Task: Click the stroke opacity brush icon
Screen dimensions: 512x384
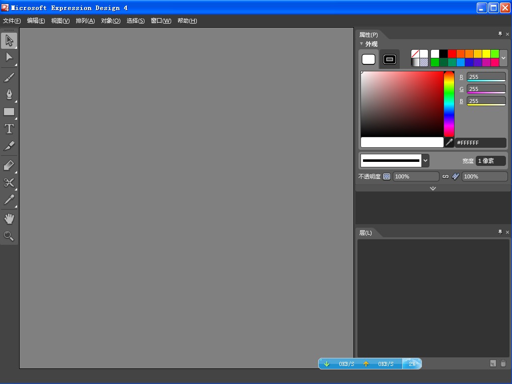Action: click(x=456, y=176)
